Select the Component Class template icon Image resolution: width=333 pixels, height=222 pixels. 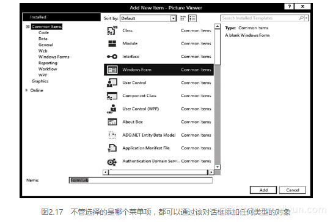coord(112,96)
